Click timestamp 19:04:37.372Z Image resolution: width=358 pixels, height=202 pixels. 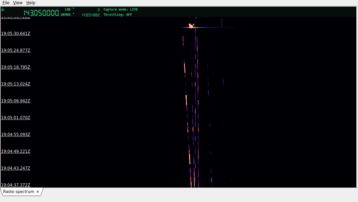pos(16,185)
